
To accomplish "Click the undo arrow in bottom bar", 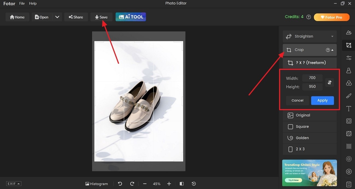I will [x=120, y=184].
